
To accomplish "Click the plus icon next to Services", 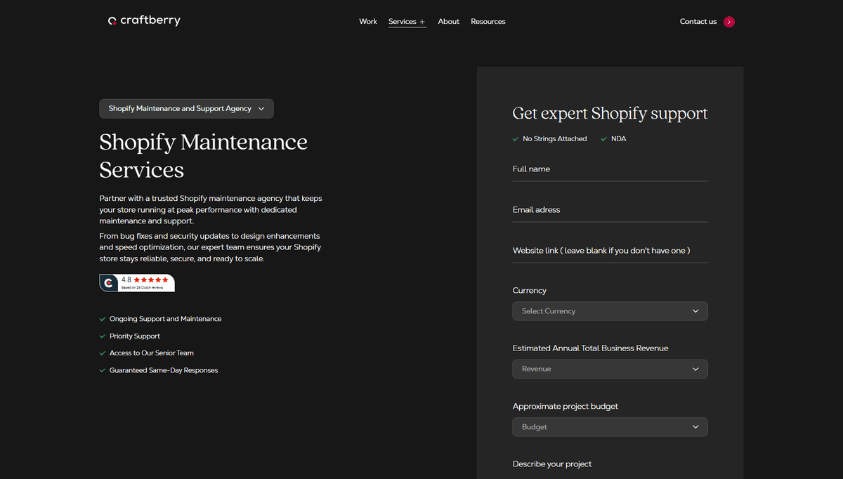I will (x=422, y=22).
